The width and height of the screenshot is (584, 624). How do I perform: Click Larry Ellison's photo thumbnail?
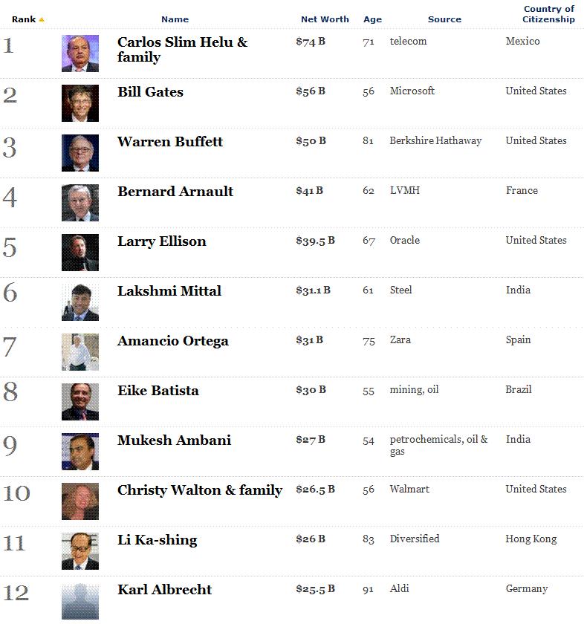[80, 253]
